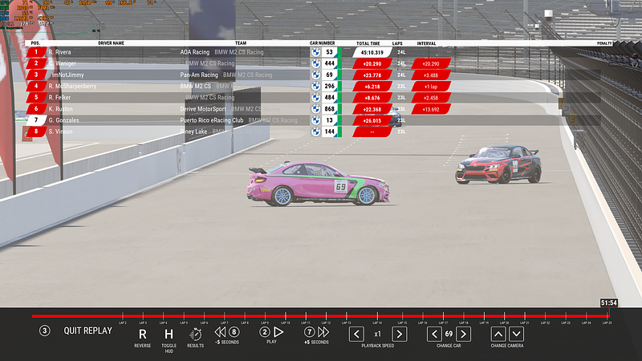The height and width of the screenshot is (361, 642).
Task: Jump to Lap 2 marker on timeline
Action: coord(123,316)
